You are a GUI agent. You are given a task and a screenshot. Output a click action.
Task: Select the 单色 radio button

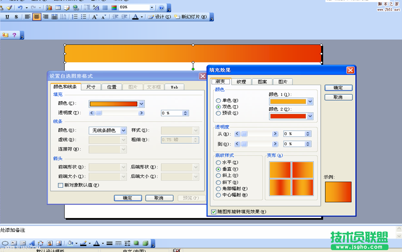coord(218,100)
